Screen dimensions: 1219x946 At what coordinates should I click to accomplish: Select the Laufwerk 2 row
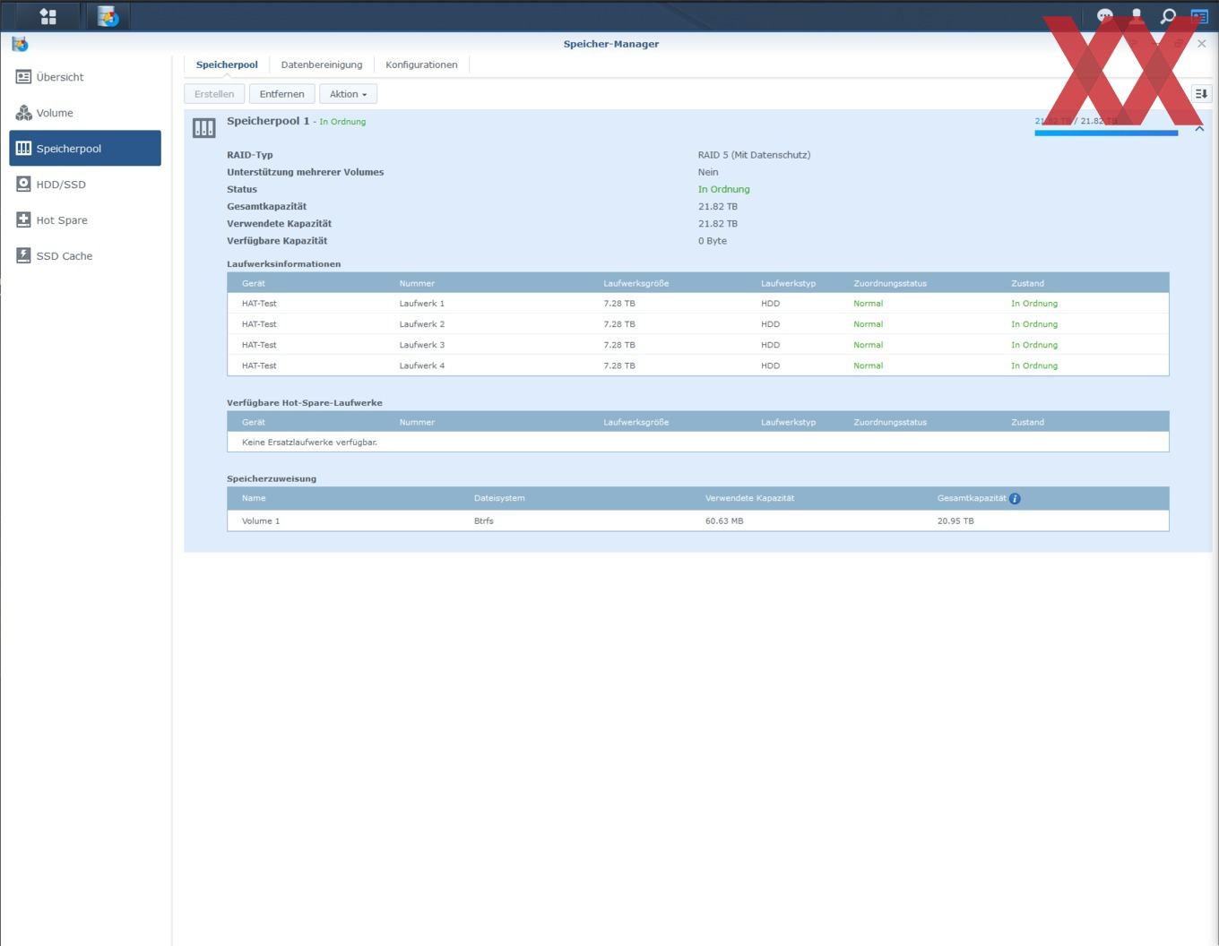pos(698,324)
